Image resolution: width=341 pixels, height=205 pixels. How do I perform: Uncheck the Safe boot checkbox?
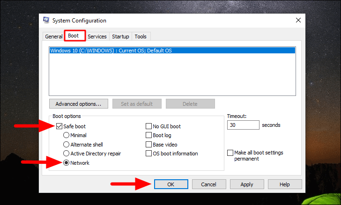[59, 126]
